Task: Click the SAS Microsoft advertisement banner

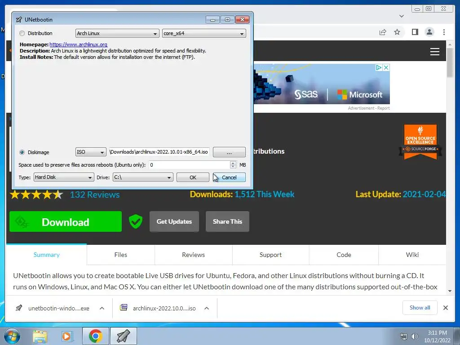Action: pyautogui.click(x=321, y=84)
